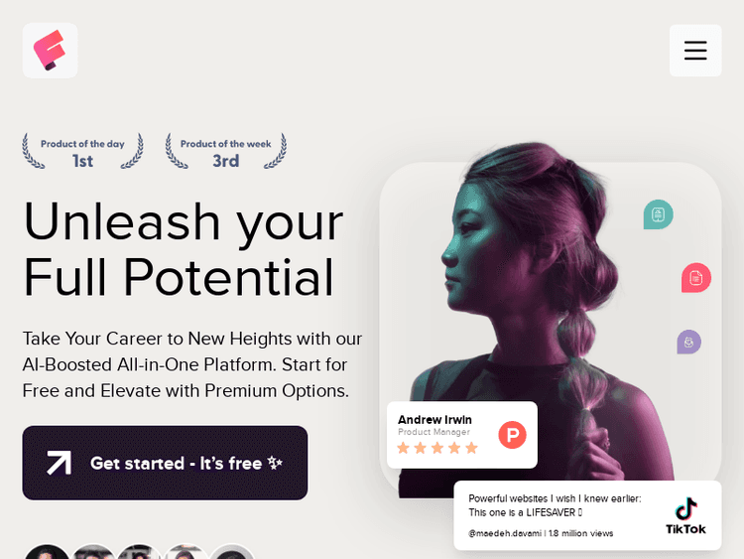This screenshot has height=559, width=744.
Task: Click the Product of the day 1st badge
Action: tap(82, 151)
